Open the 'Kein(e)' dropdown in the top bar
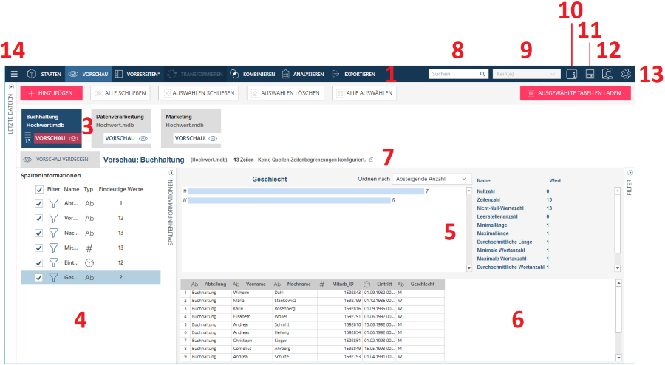The image size is (665, 365). 527,74
